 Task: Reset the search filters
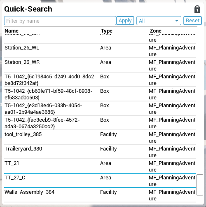(192, 21)
